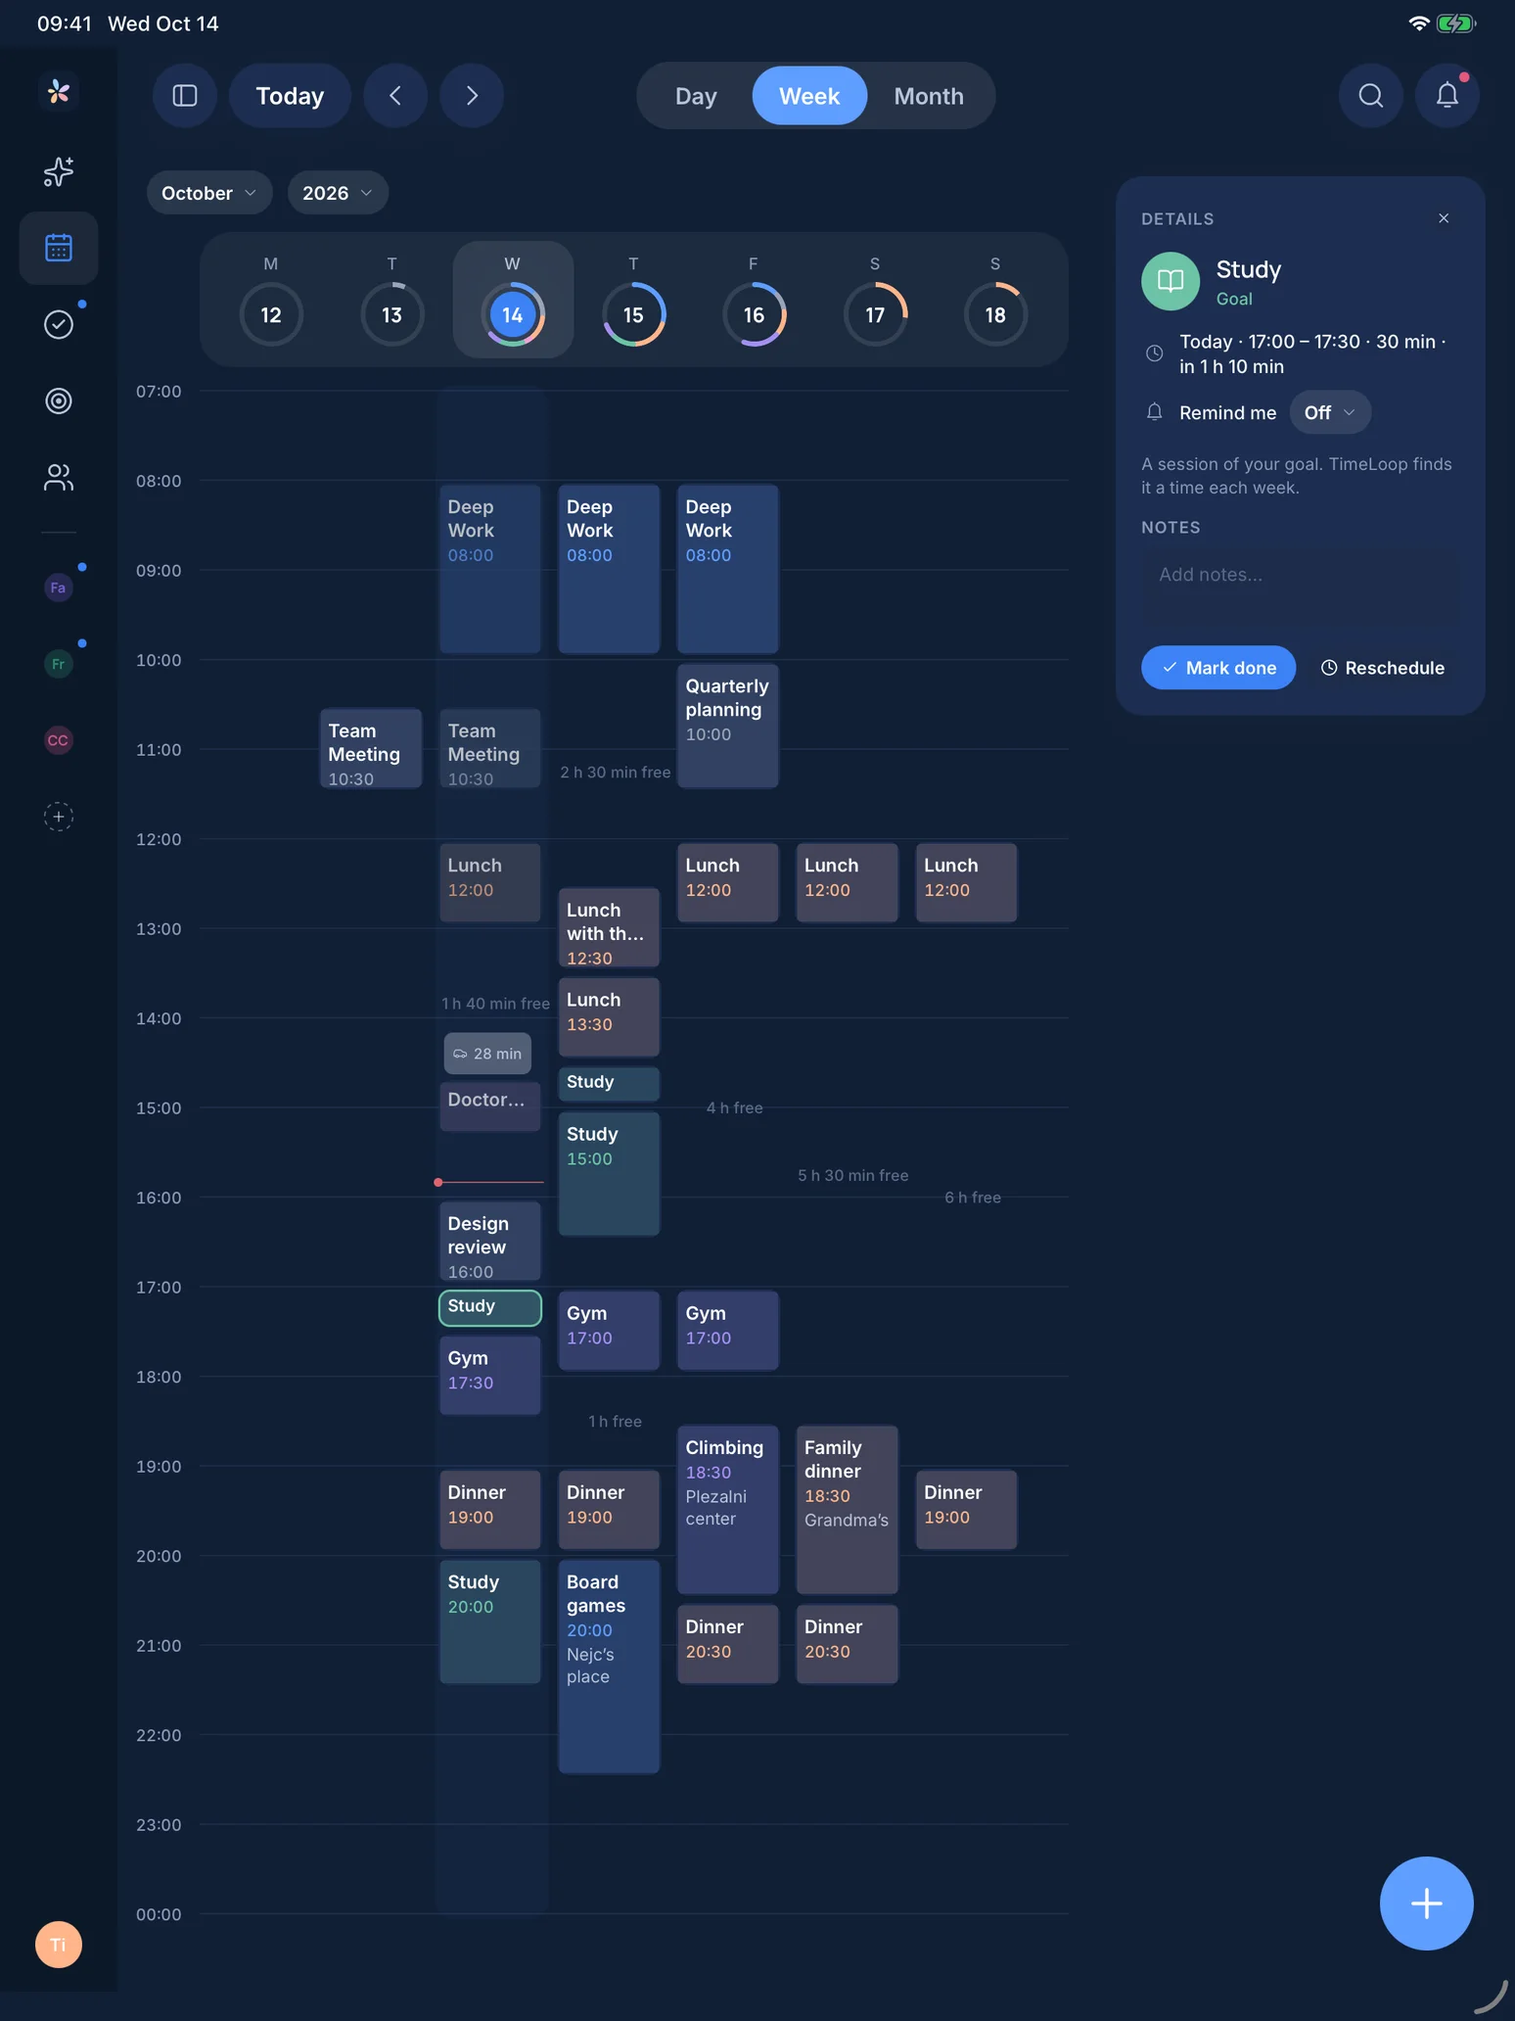Viewport: 1515px width, 2021px height.
Task: Select Thursday 15 progress ring
Action: click(633, 314)
